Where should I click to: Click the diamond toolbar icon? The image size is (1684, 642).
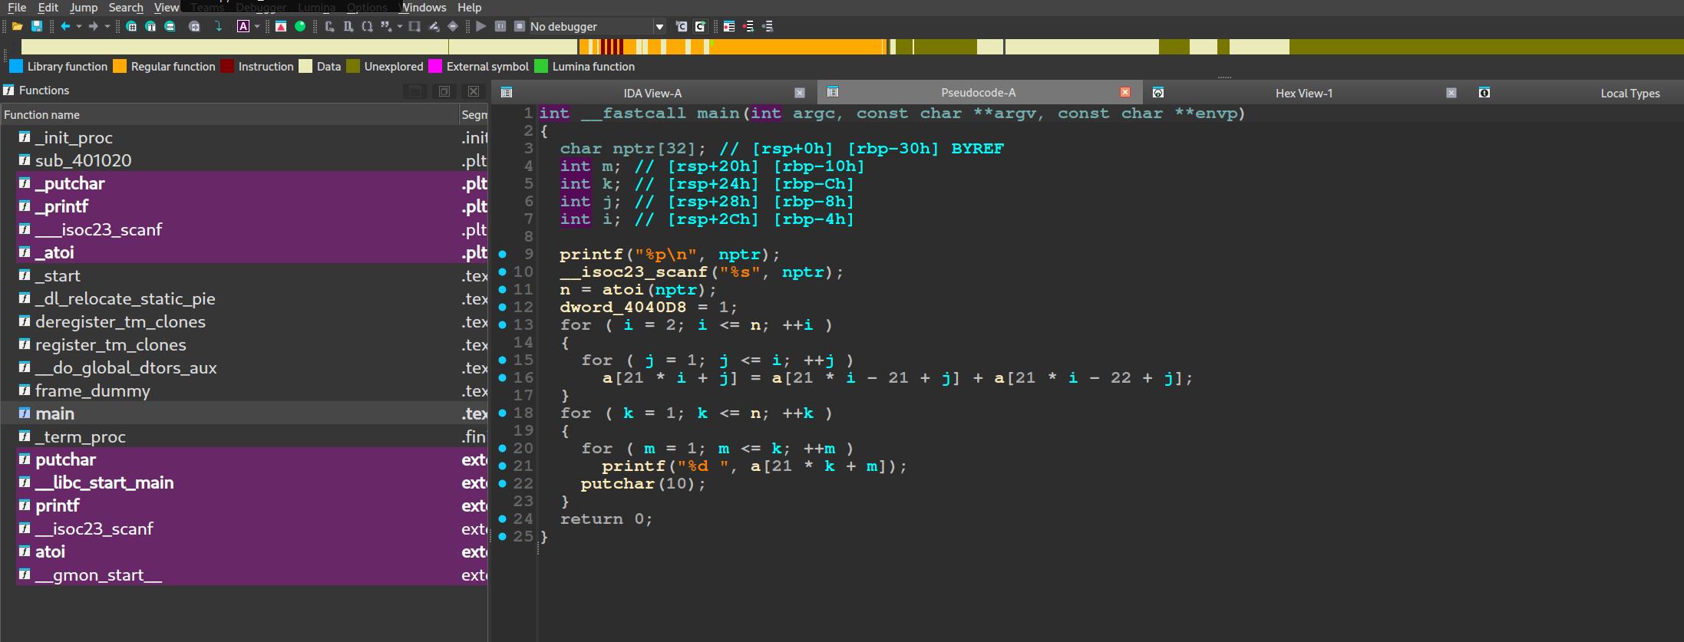(x=453, y=26)
